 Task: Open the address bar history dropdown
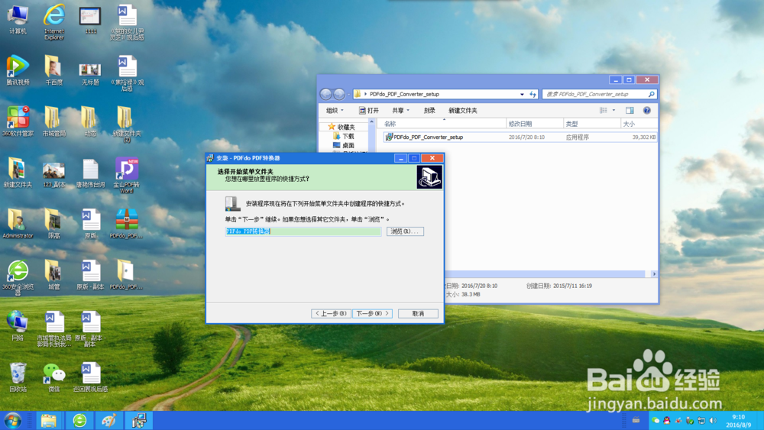point(522,94)
